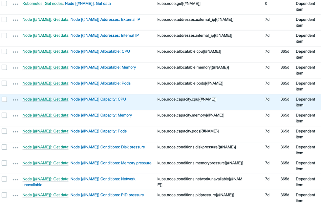Check the Allocatable: CPU row checkbox
Viewport: 321px width, 205px height.
4,51
